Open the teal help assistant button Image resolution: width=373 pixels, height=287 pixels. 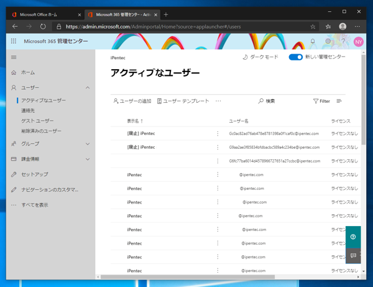(x=353, y=237)
